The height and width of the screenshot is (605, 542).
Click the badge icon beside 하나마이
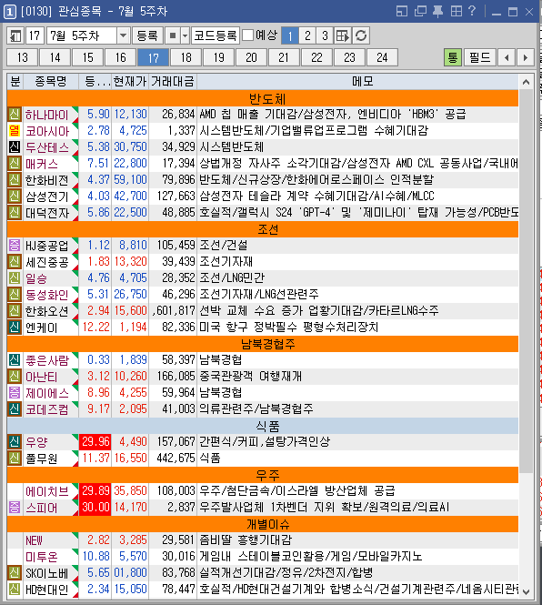[x=15, y=115]
